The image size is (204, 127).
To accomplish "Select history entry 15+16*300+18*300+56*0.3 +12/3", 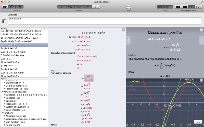I will click(24, 38).
